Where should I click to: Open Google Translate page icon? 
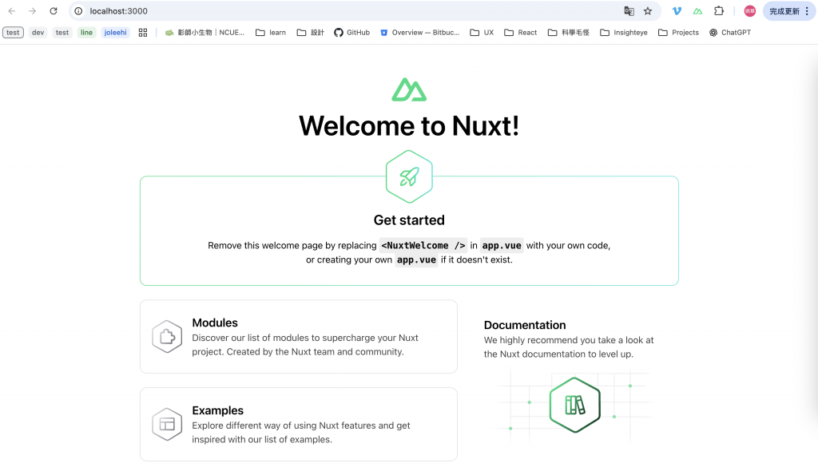(x=629, y=11)
